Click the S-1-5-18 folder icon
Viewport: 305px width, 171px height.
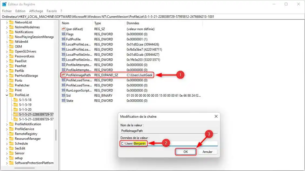[16, 100]
